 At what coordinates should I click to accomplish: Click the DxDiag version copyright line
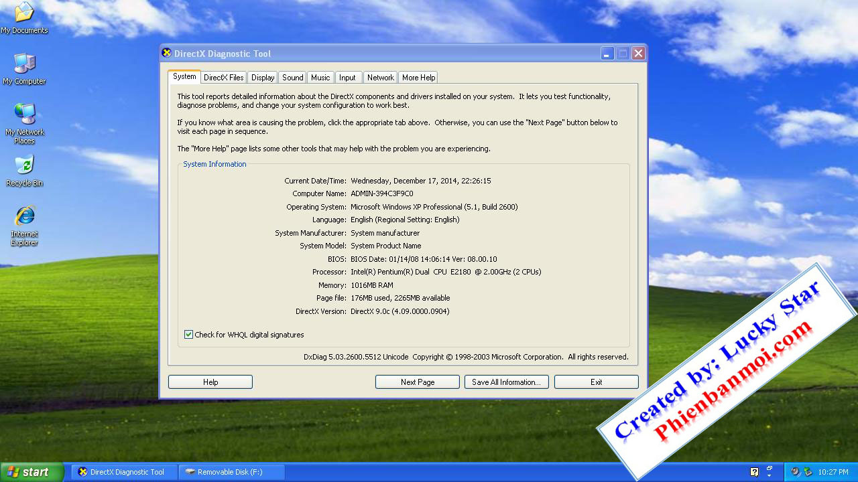coord(466,357)
